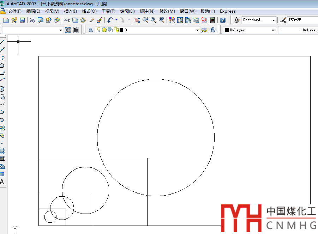Open the Express menu
This screenshot has height=234, width=318.
pyautogui.click(x=228, y=11)
